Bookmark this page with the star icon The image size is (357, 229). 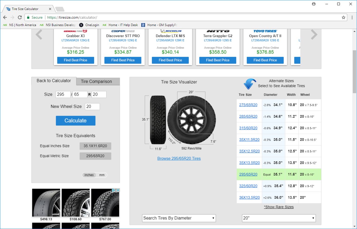344,17
